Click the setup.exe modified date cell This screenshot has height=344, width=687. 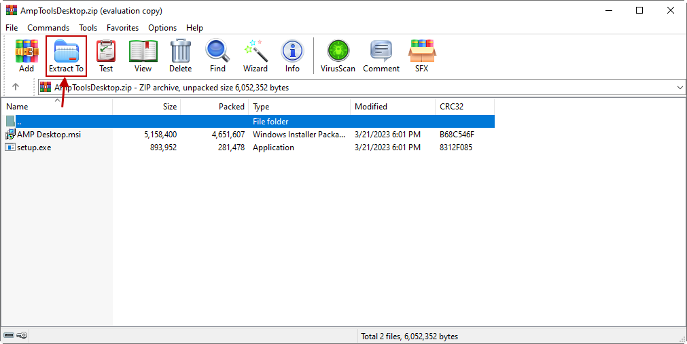[388, 148]
